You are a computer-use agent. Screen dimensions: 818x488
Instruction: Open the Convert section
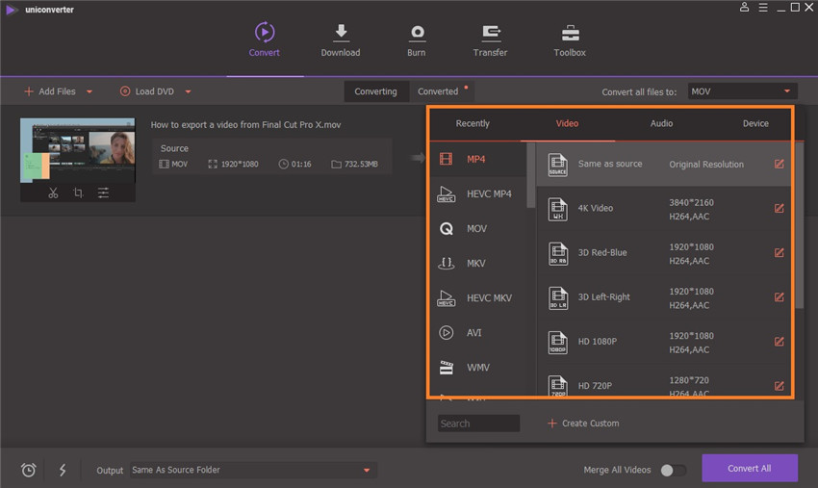264,39
